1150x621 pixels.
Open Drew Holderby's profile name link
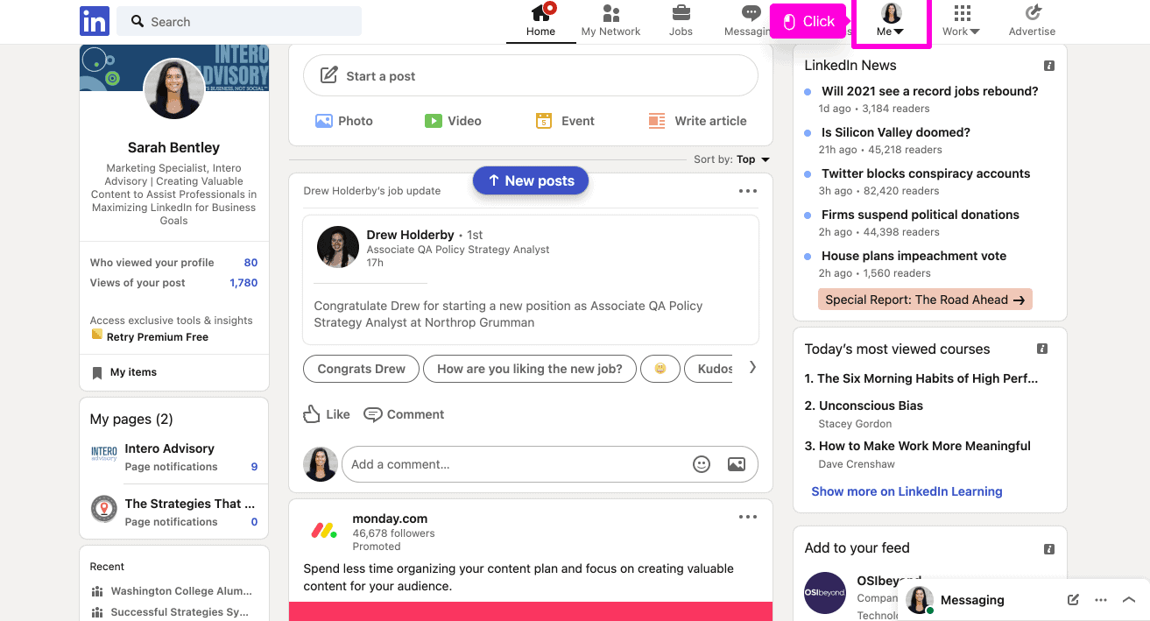[410, 235]
